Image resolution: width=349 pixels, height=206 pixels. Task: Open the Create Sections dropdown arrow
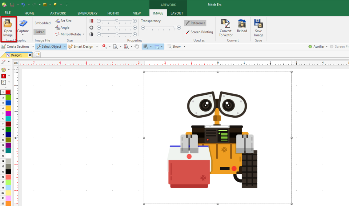(x=33, y=46)
